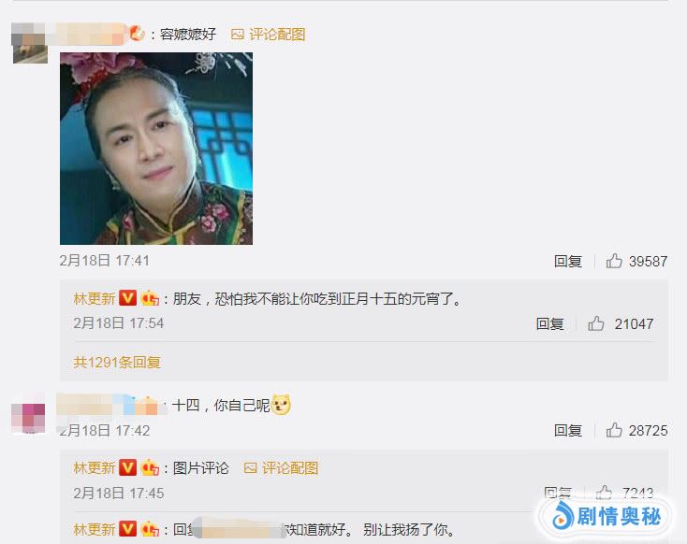Reply to 林更新's 元宵 comment via 回复
Screen dimensions: 687x544
pyautogui.click(x=549, y=323)
